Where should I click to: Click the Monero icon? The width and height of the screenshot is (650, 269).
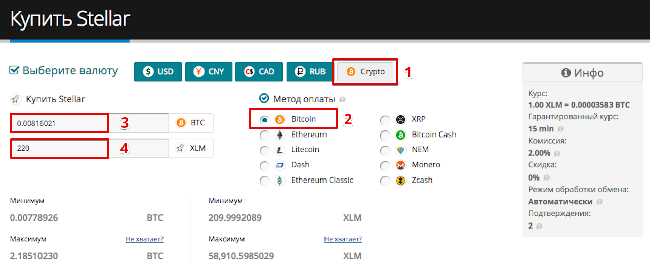click(x=401, y=165)
